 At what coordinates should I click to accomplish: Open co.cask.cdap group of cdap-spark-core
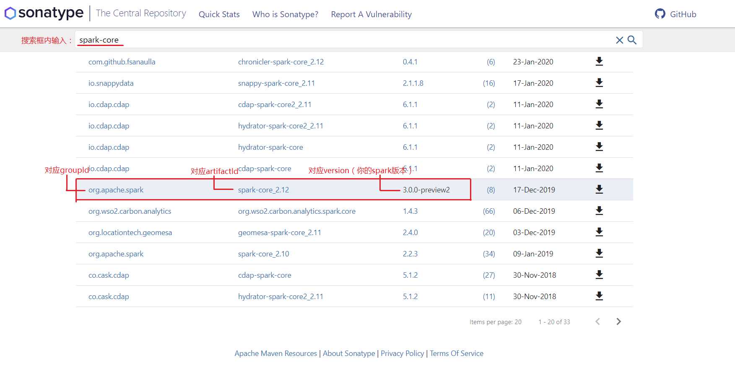coord(109,275)
